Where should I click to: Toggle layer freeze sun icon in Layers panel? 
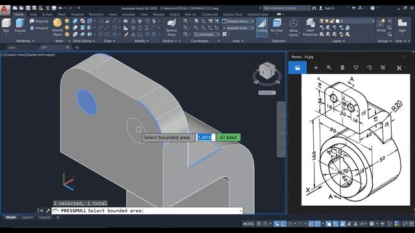[x=327, y=21]
